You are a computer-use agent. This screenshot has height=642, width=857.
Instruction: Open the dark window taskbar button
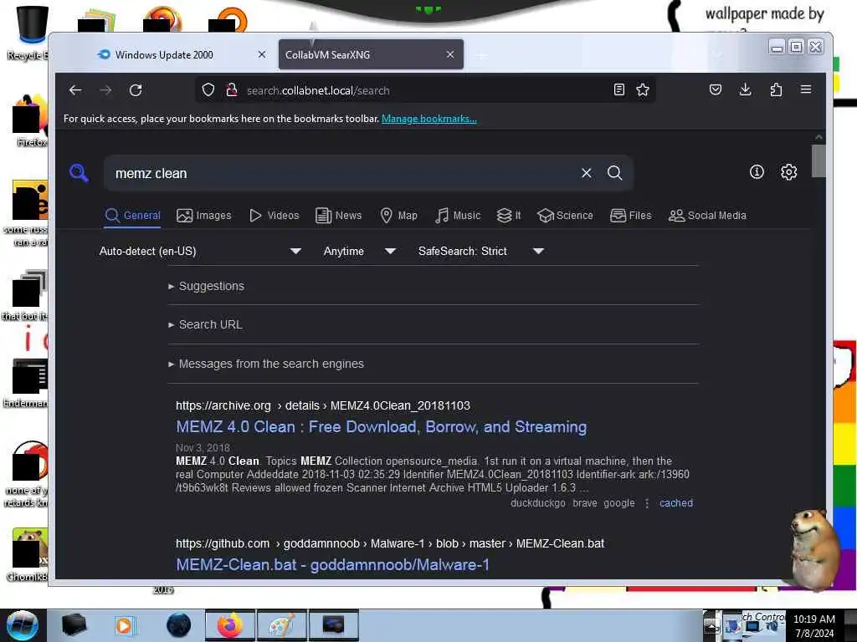pos(333,625)
